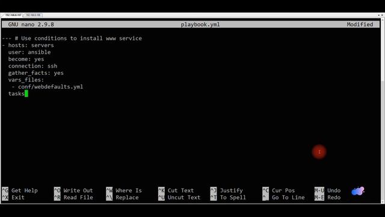Click the "Modified" status text
The width and height of the screenshot is (385, 217).
[360, 24]
